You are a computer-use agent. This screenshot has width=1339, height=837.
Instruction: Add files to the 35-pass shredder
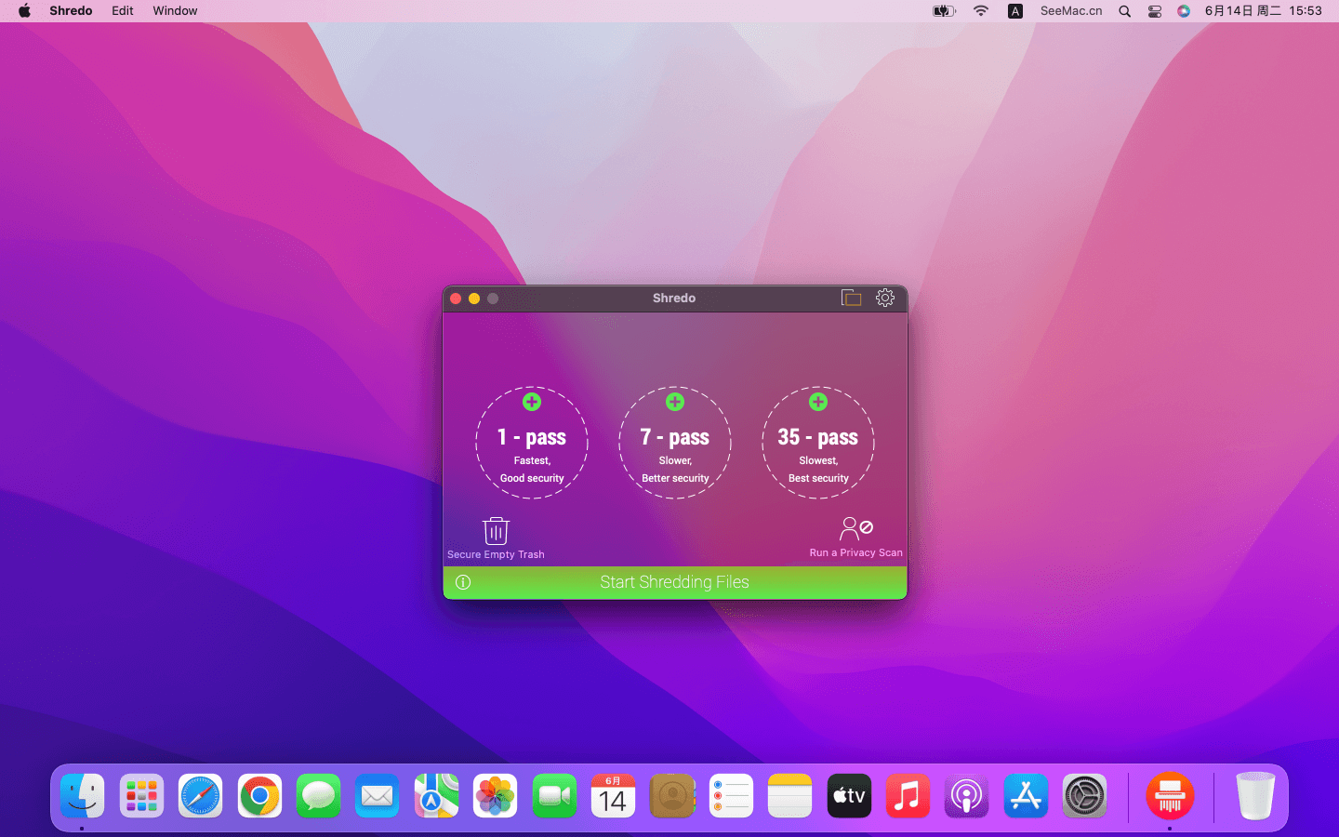pyautogui.click(x=818, y=402)
